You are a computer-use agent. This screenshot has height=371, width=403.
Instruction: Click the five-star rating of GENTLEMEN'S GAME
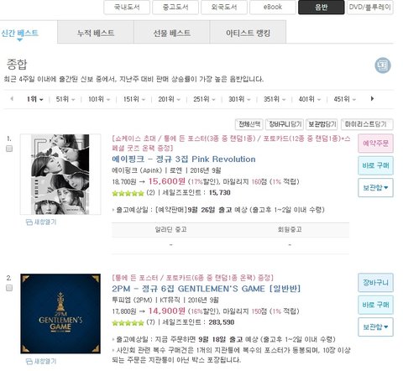pyautogui.click(x=128, y=323)
